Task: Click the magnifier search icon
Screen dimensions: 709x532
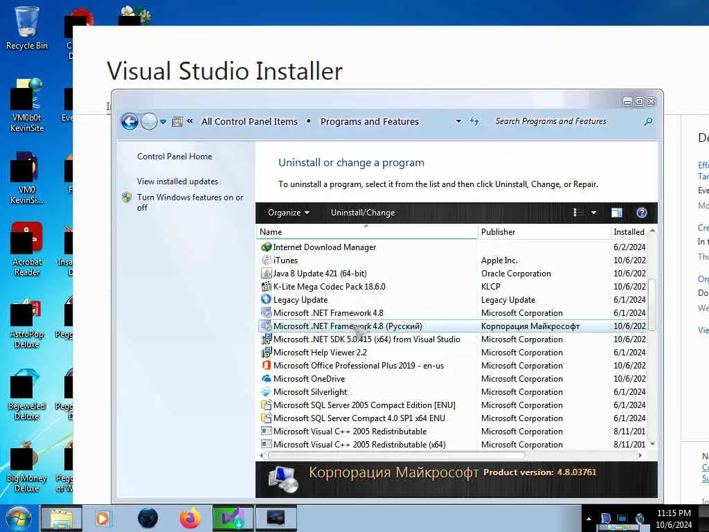Action: (648, 121)
